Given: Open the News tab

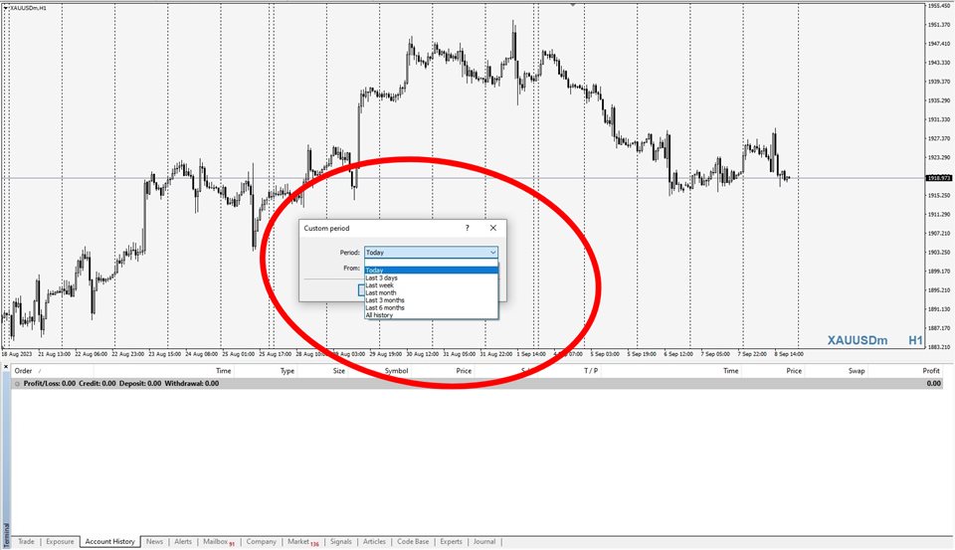Looking at the screenshot, I should click(x=155, y=541).
